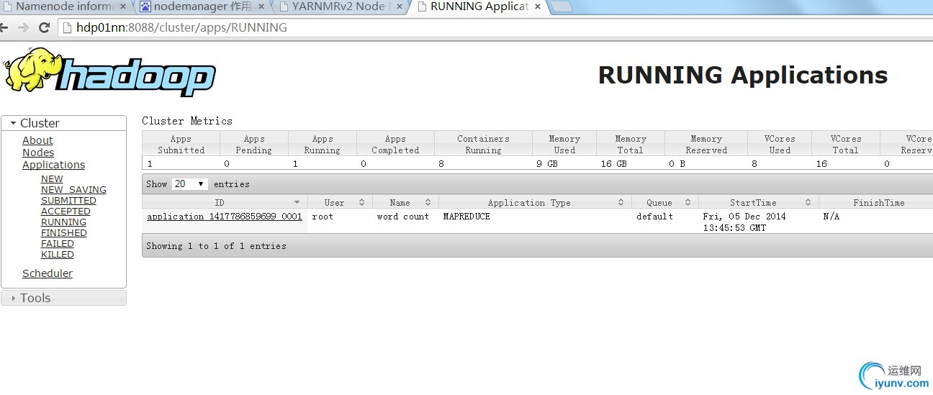933x395 pixels.
Task: Click the '0 B' memory reserved value
Action: tap(677, 164)
